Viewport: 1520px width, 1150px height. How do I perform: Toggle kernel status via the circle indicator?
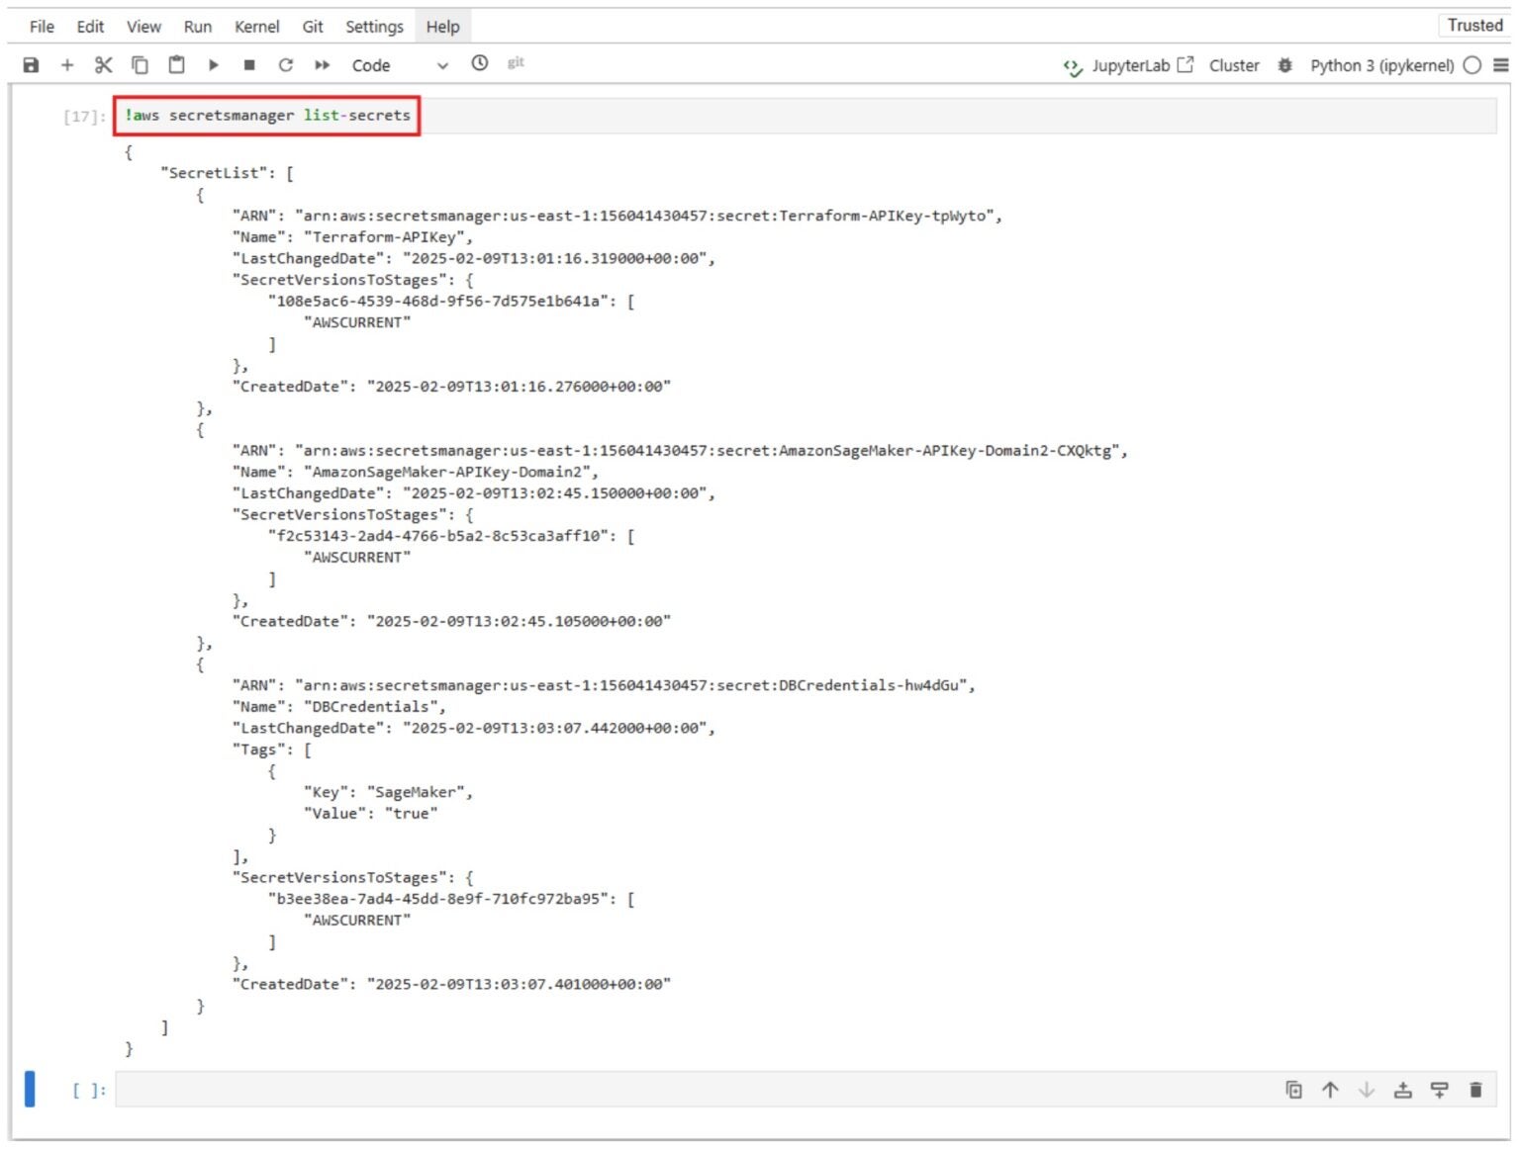(x=1472, y=65)
